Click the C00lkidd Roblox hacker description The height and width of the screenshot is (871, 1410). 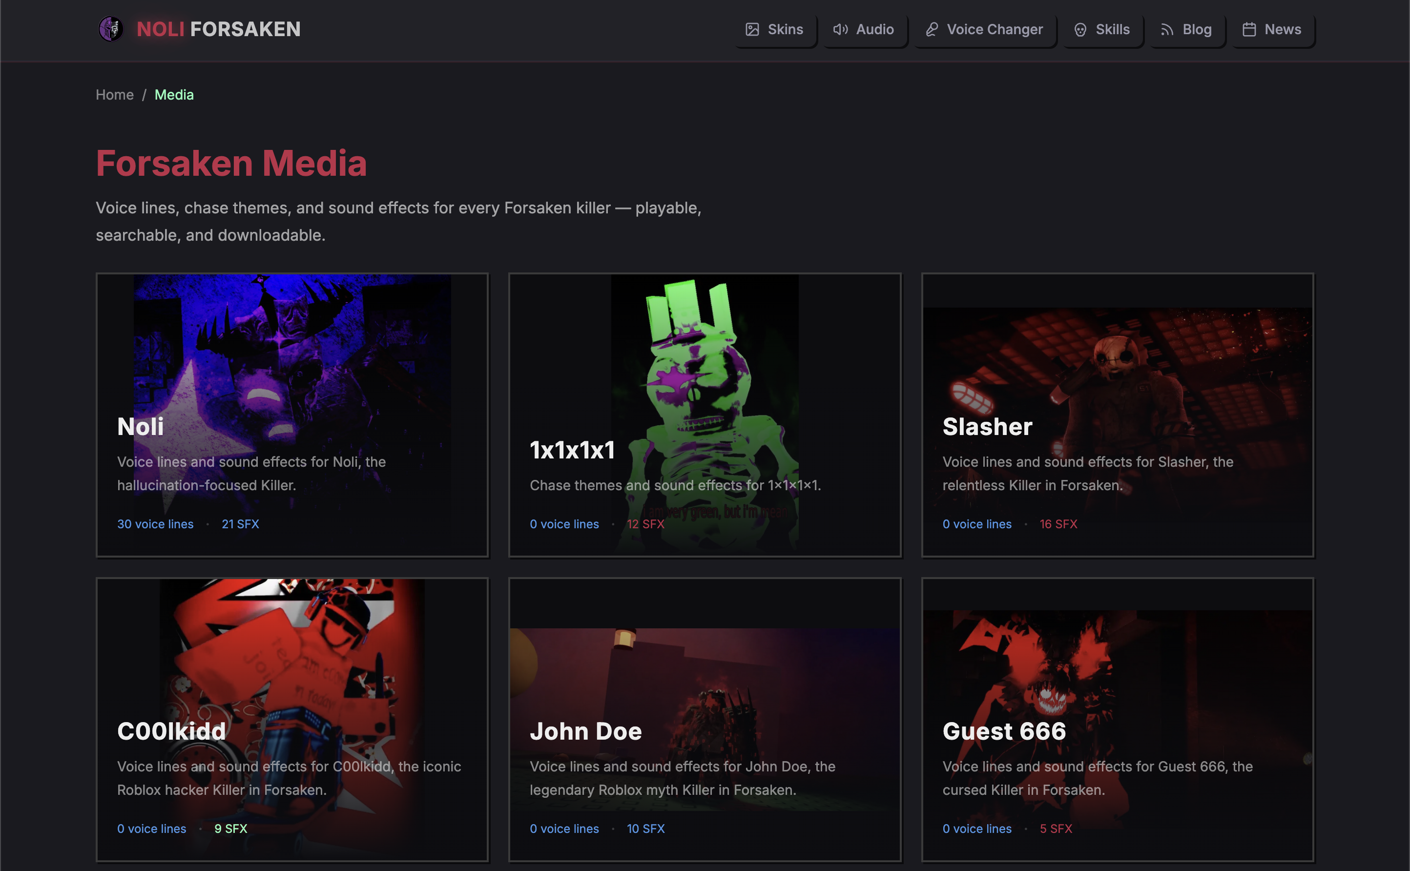coord(289,778)
